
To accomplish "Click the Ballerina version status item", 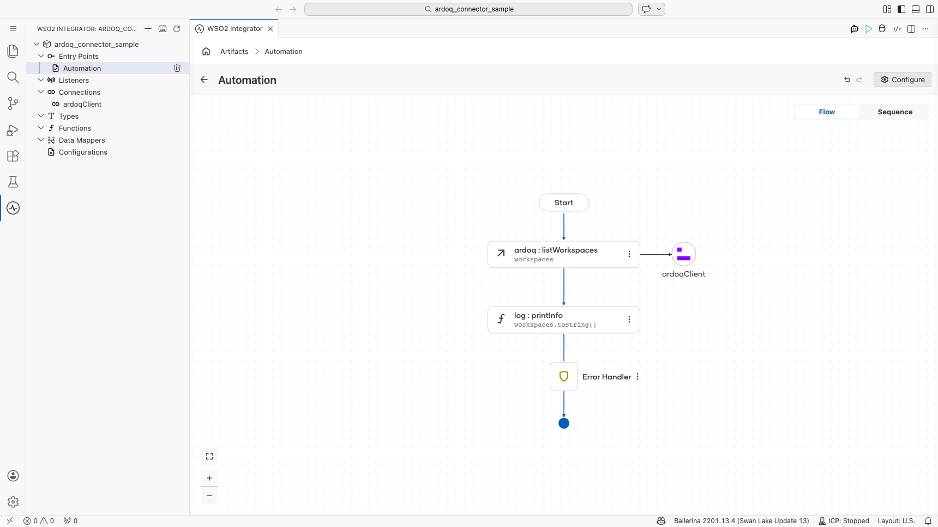I will coord(741,521).
